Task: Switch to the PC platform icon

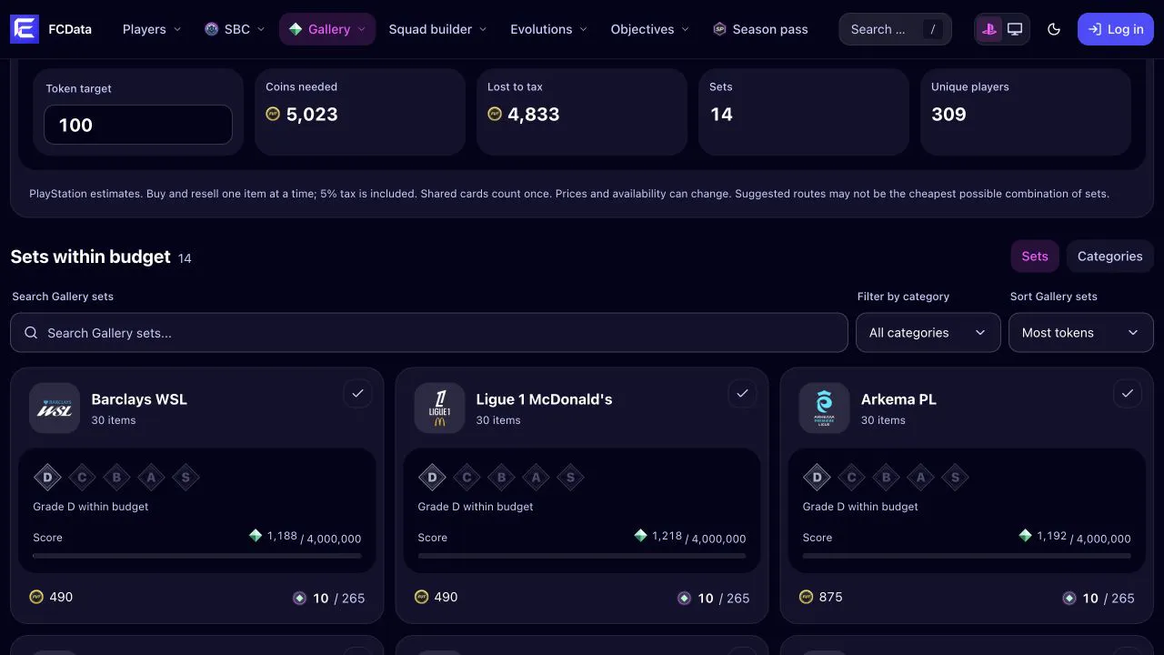Action: click(x=1015, y=29)
